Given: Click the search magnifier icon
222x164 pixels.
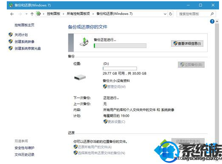Looking at the screenshot, I should pyautogui.click(x=212, y=14).
